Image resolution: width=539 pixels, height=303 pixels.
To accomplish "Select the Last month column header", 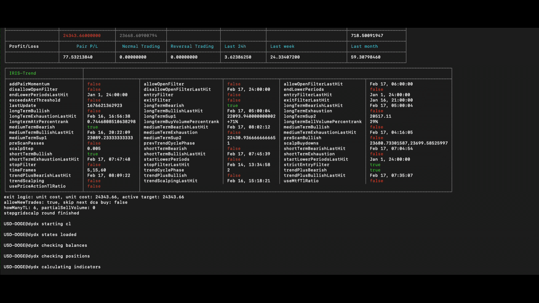I will click(x=364, y=46).
